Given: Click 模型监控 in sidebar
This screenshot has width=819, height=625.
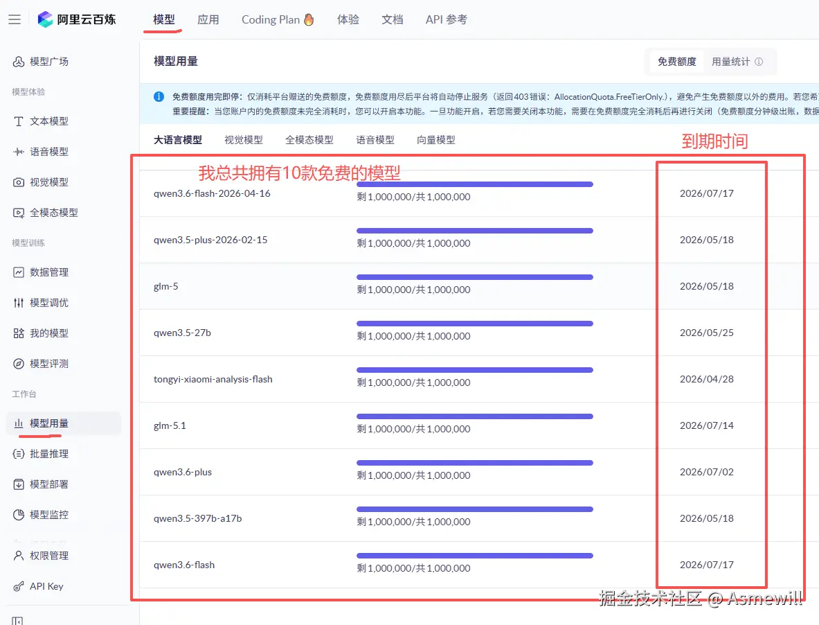Looking at the screenshot, I should [x=49, y=515].
